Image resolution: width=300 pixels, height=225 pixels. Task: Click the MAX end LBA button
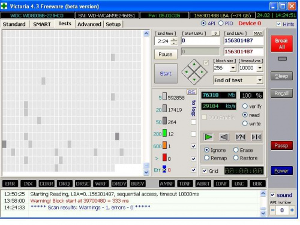coord(258,33)
